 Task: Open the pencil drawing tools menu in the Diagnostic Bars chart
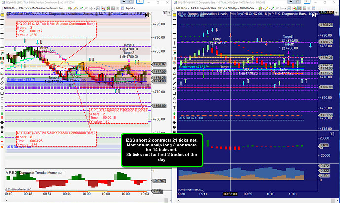point(267,8)
